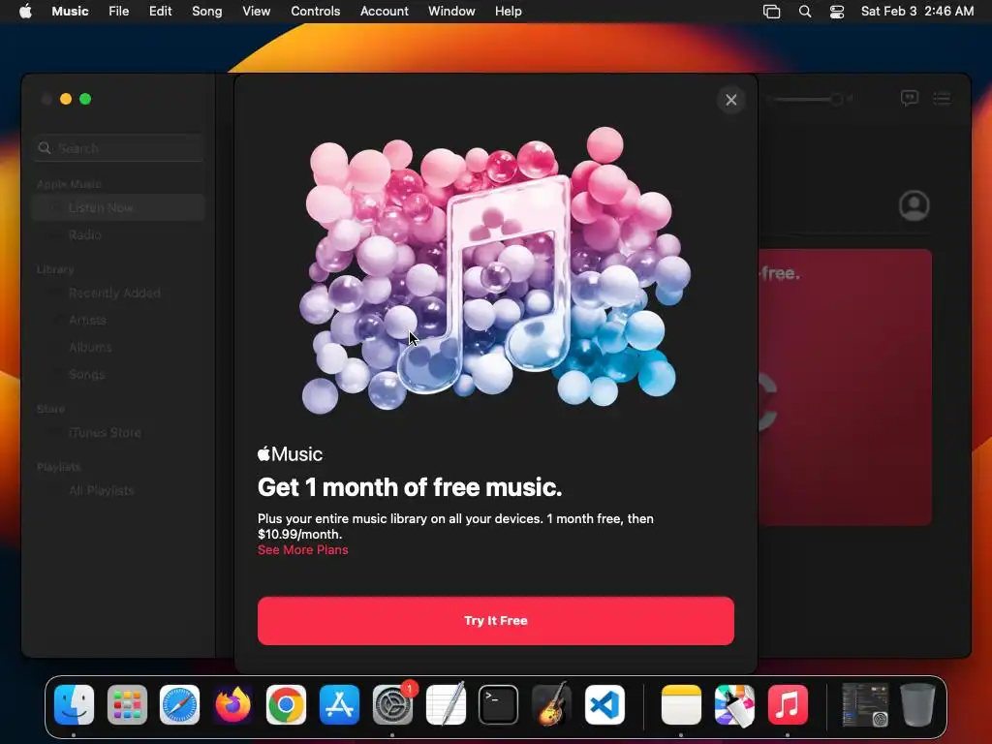Select Songs in Library

point(119,375)
